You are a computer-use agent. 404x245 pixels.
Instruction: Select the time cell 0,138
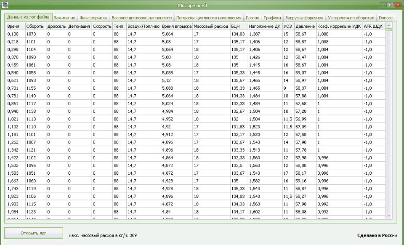16,34
